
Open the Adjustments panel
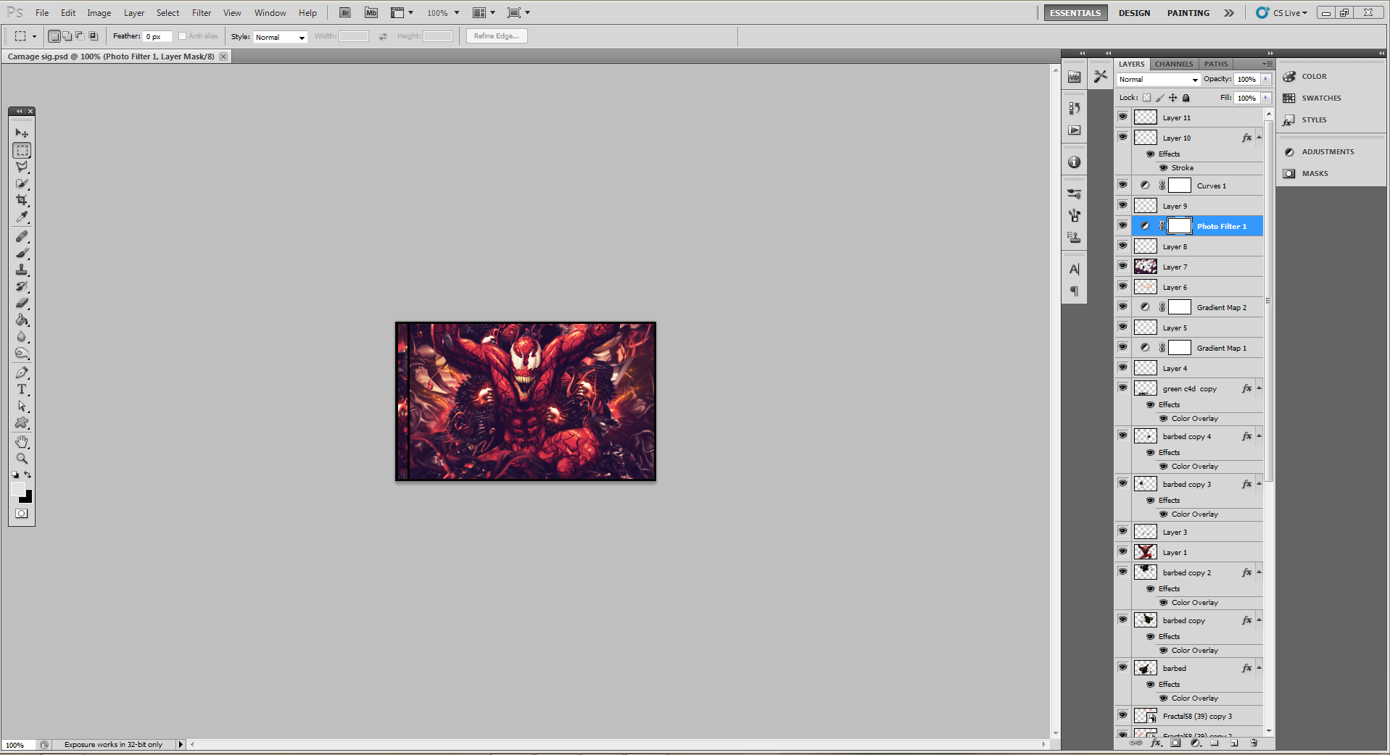click(1328, 151)
